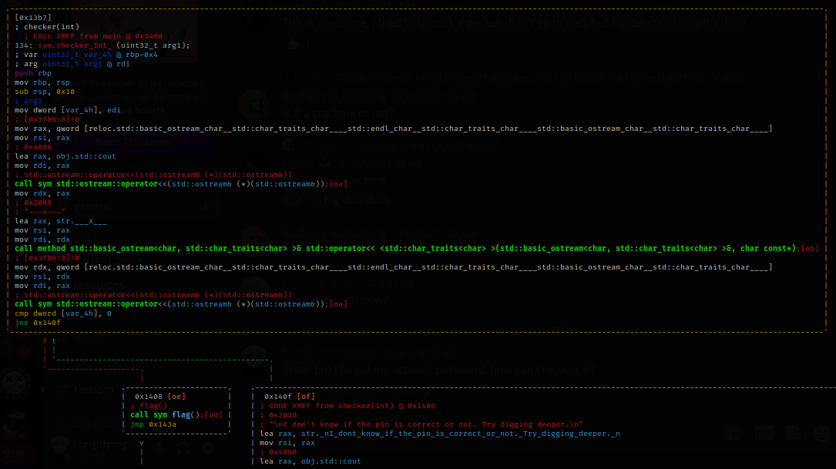The width and height of the screenshot is (836, 469).
Task: Click the jne 0x140f jump instruction
Action: (37, 322)
